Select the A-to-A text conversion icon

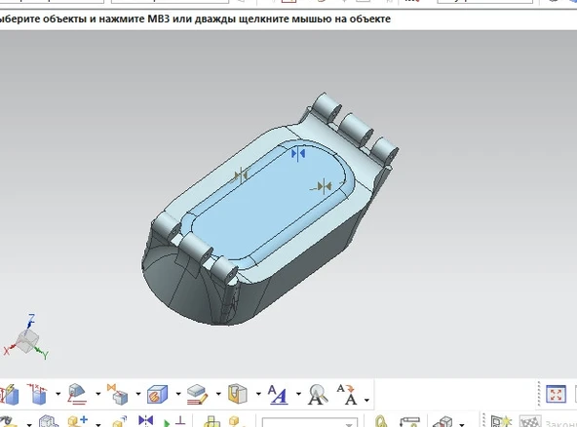click(347, 394)
